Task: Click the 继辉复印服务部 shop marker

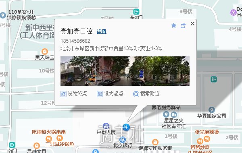Action: click(x=155, y=142)
